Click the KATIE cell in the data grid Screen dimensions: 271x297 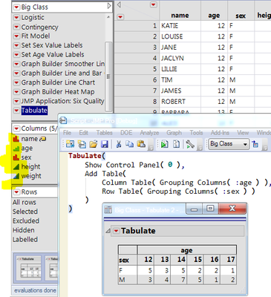point(180,26)
